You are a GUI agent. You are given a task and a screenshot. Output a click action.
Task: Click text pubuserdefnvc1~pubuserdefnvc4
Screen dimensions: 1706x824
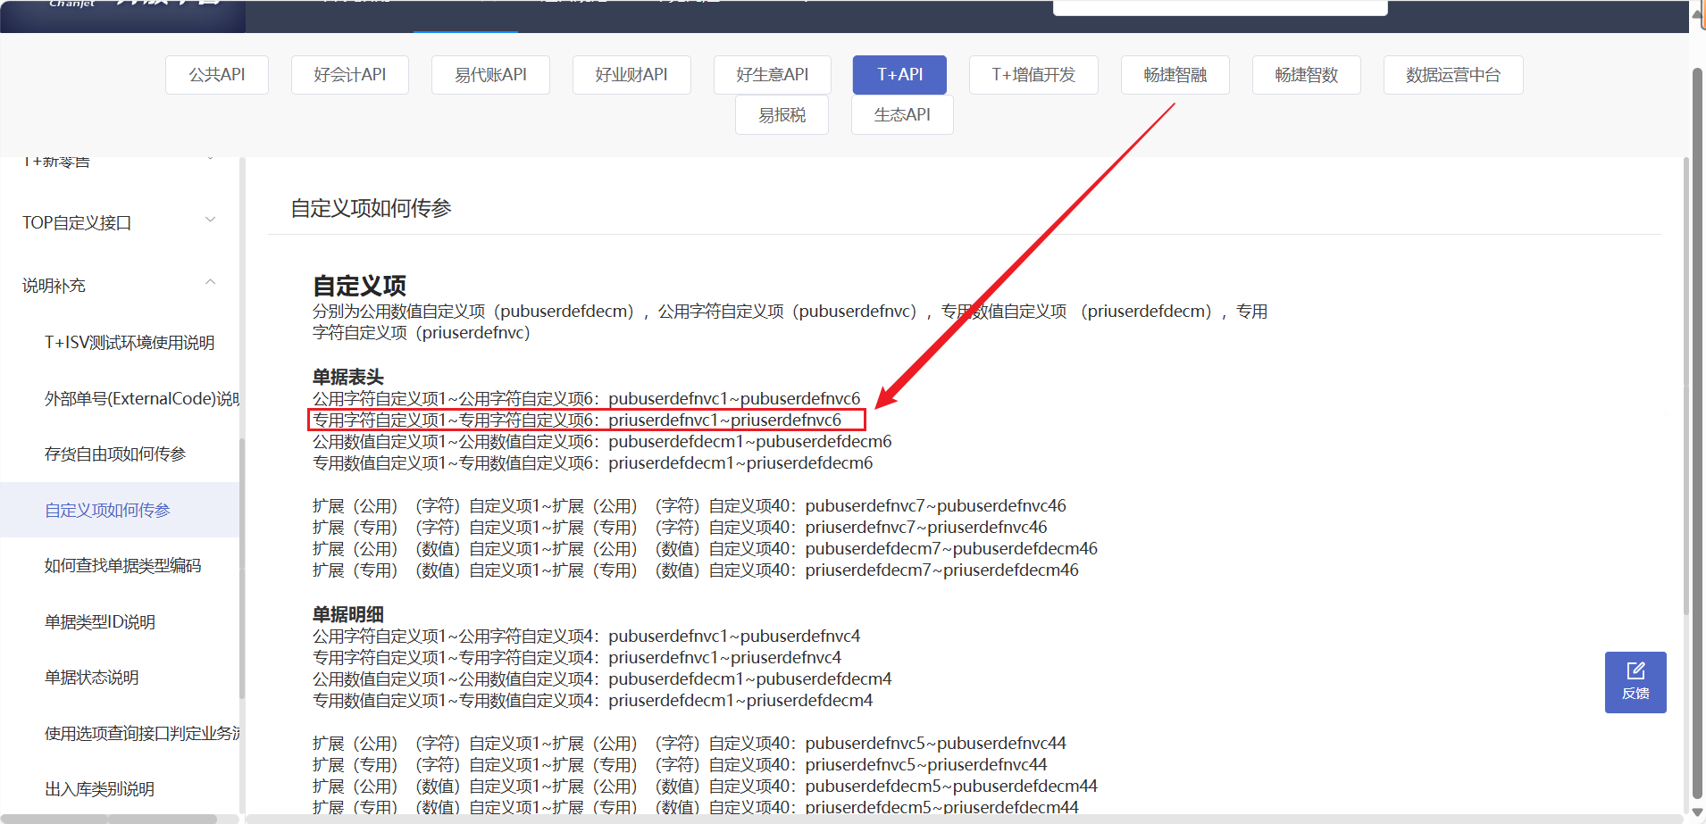734,636
